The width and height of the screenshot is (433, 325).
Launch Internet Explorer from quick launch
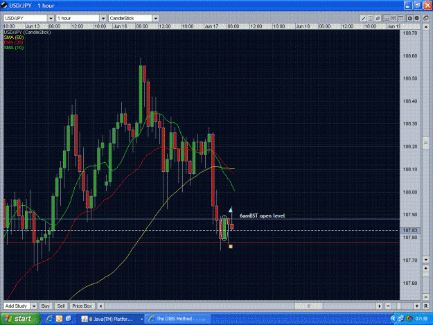point(50,319)
